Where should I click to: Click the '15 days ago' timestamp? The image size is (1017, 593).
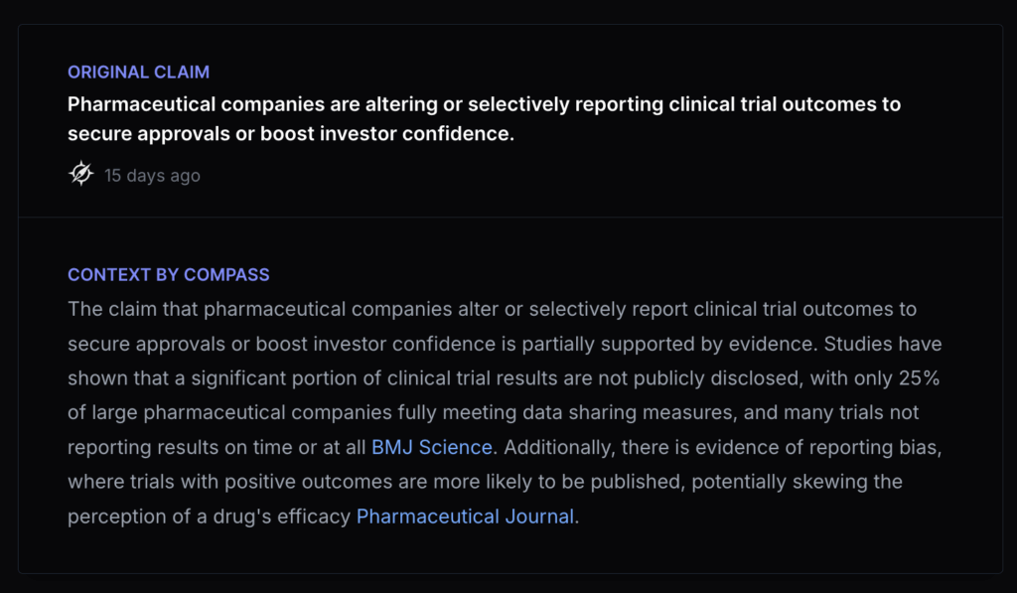click(152, 176)
